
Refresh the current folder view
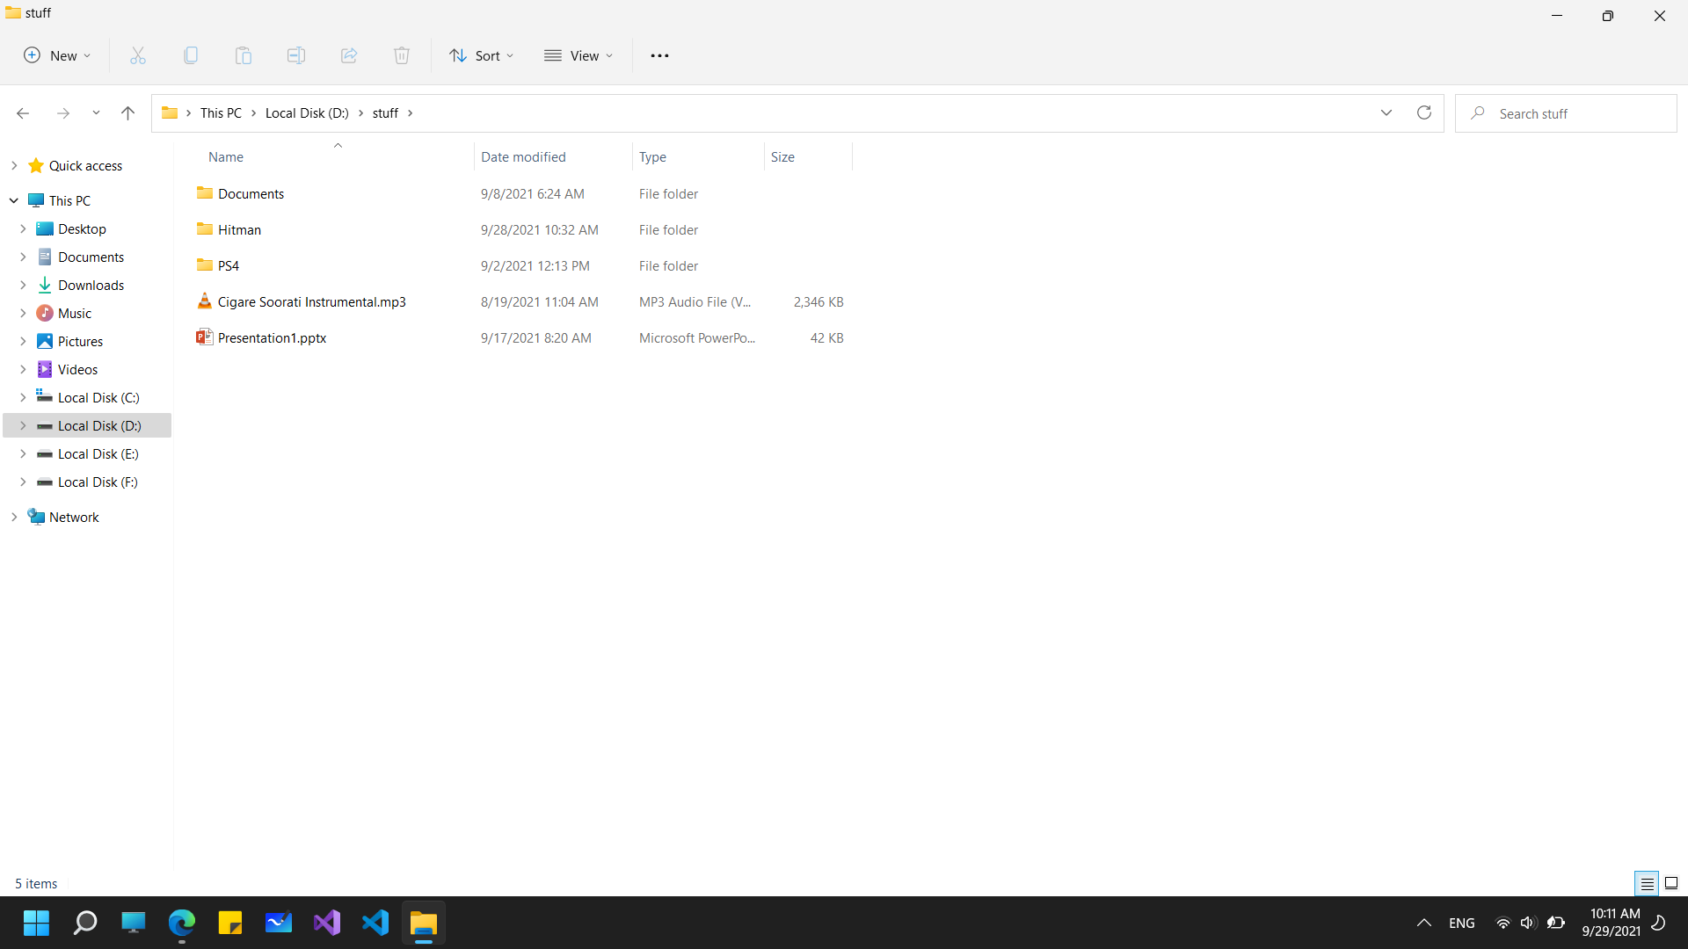pyautogui.click(x=1424, y=112)
